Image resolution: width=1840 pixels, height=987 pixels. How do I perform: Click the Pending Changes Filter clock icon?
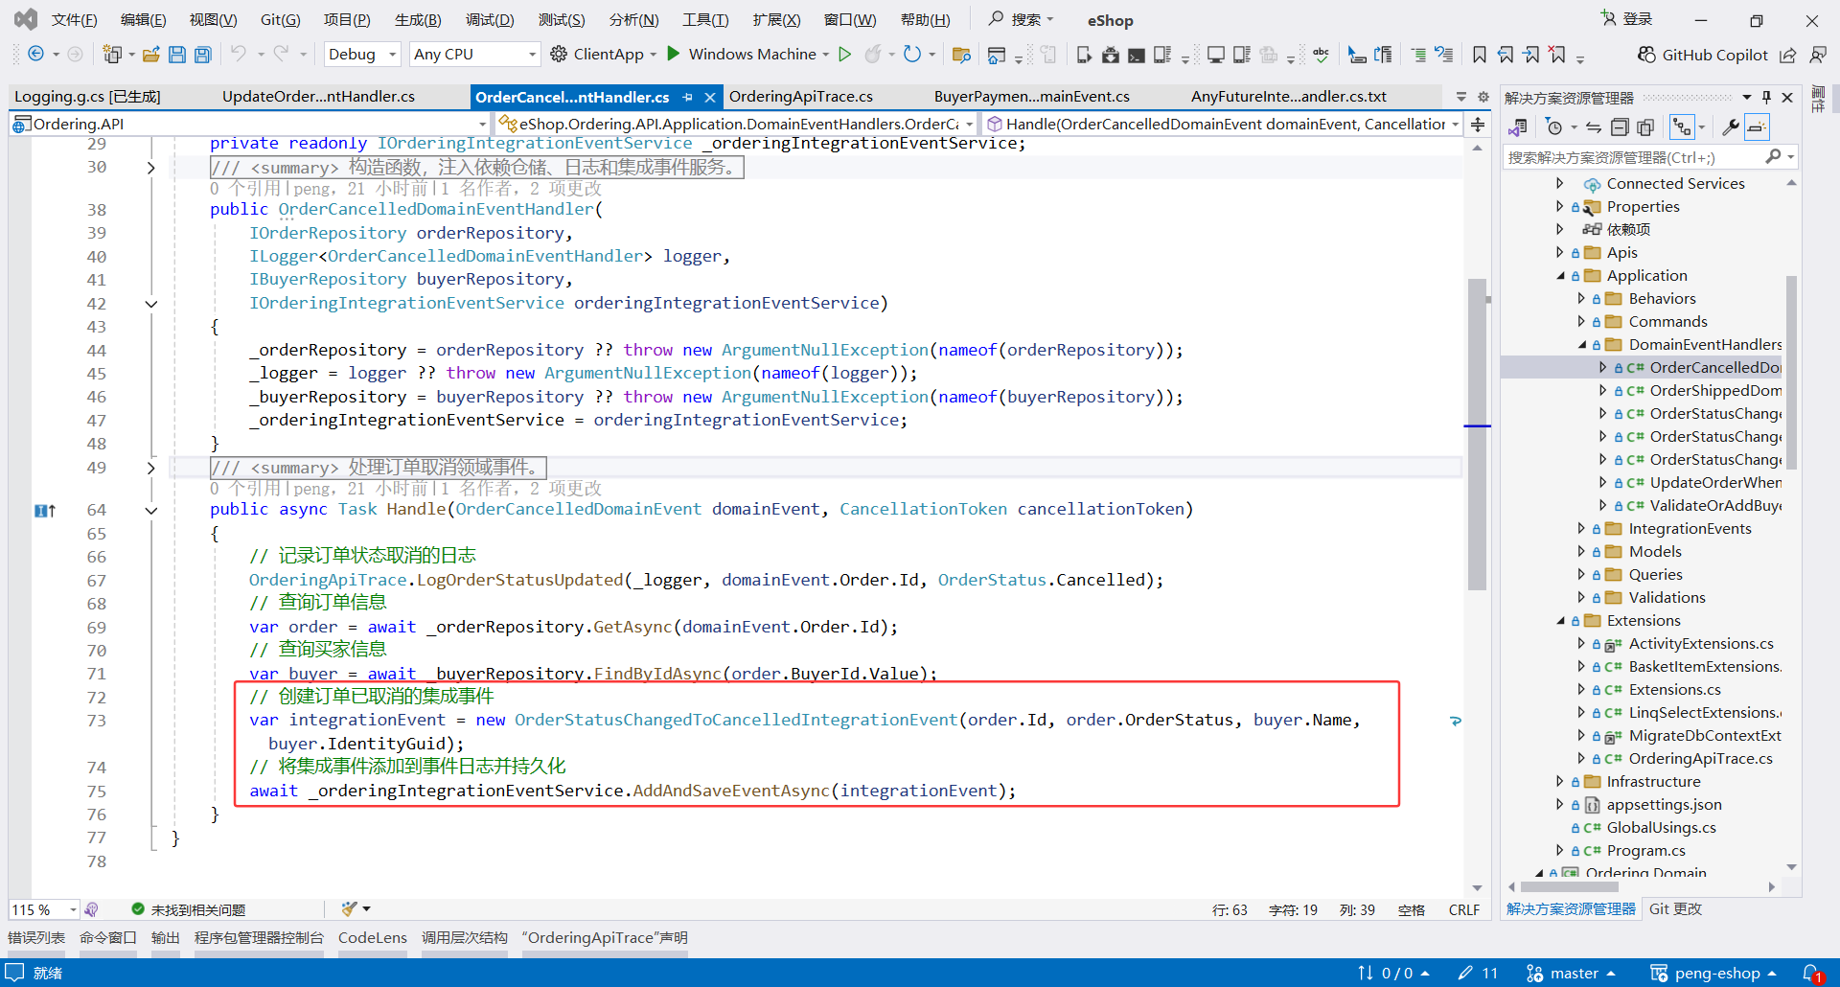click(x=1554, y=127)
